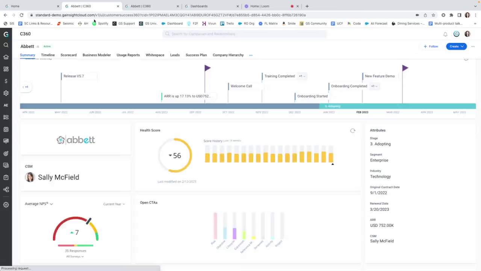
Task: Expand +1 next to Training Completed
Action: point(302,76)
